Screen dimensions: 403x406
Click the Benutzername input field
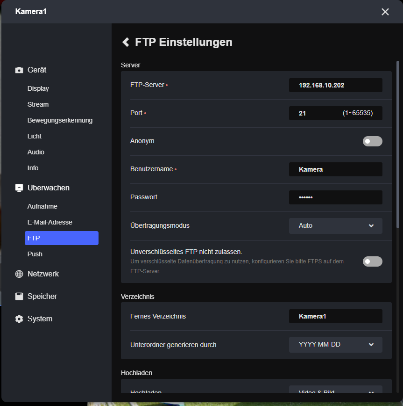click(335, 169)
